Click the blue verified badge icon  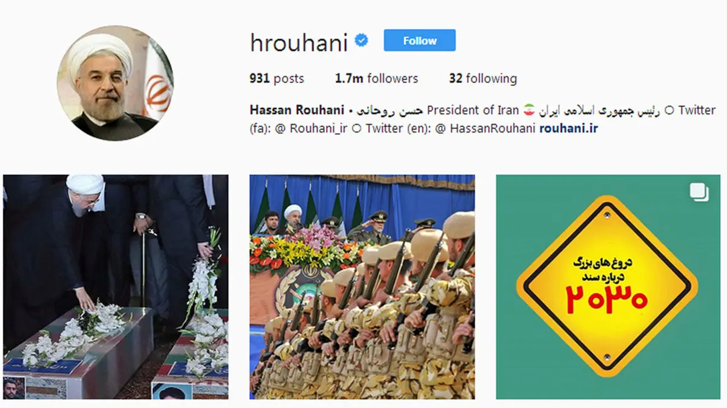pos(362,41)
